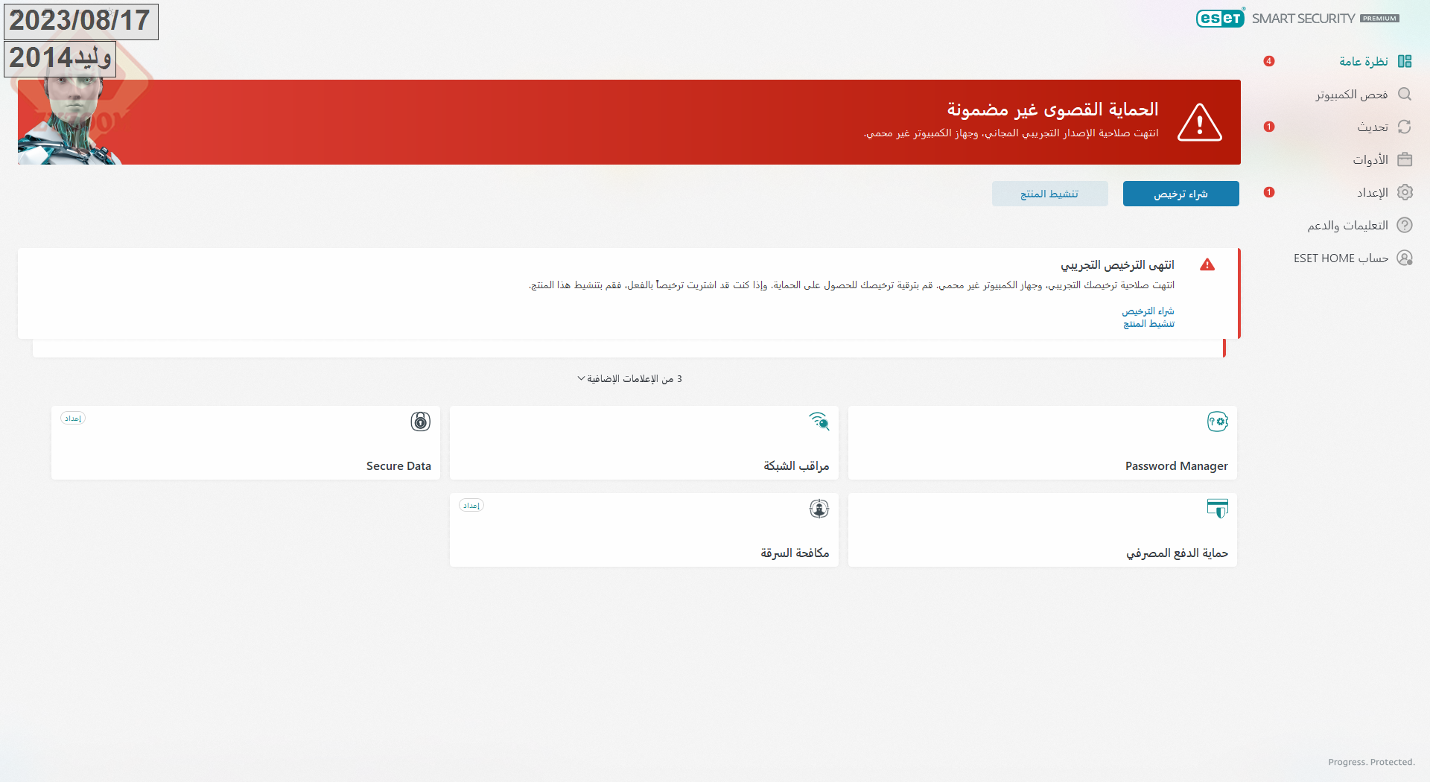The height and width of the screenshot is (782, 1430).
Task: Click the Network Inspector wifi icon
Action: pos(819,422)
